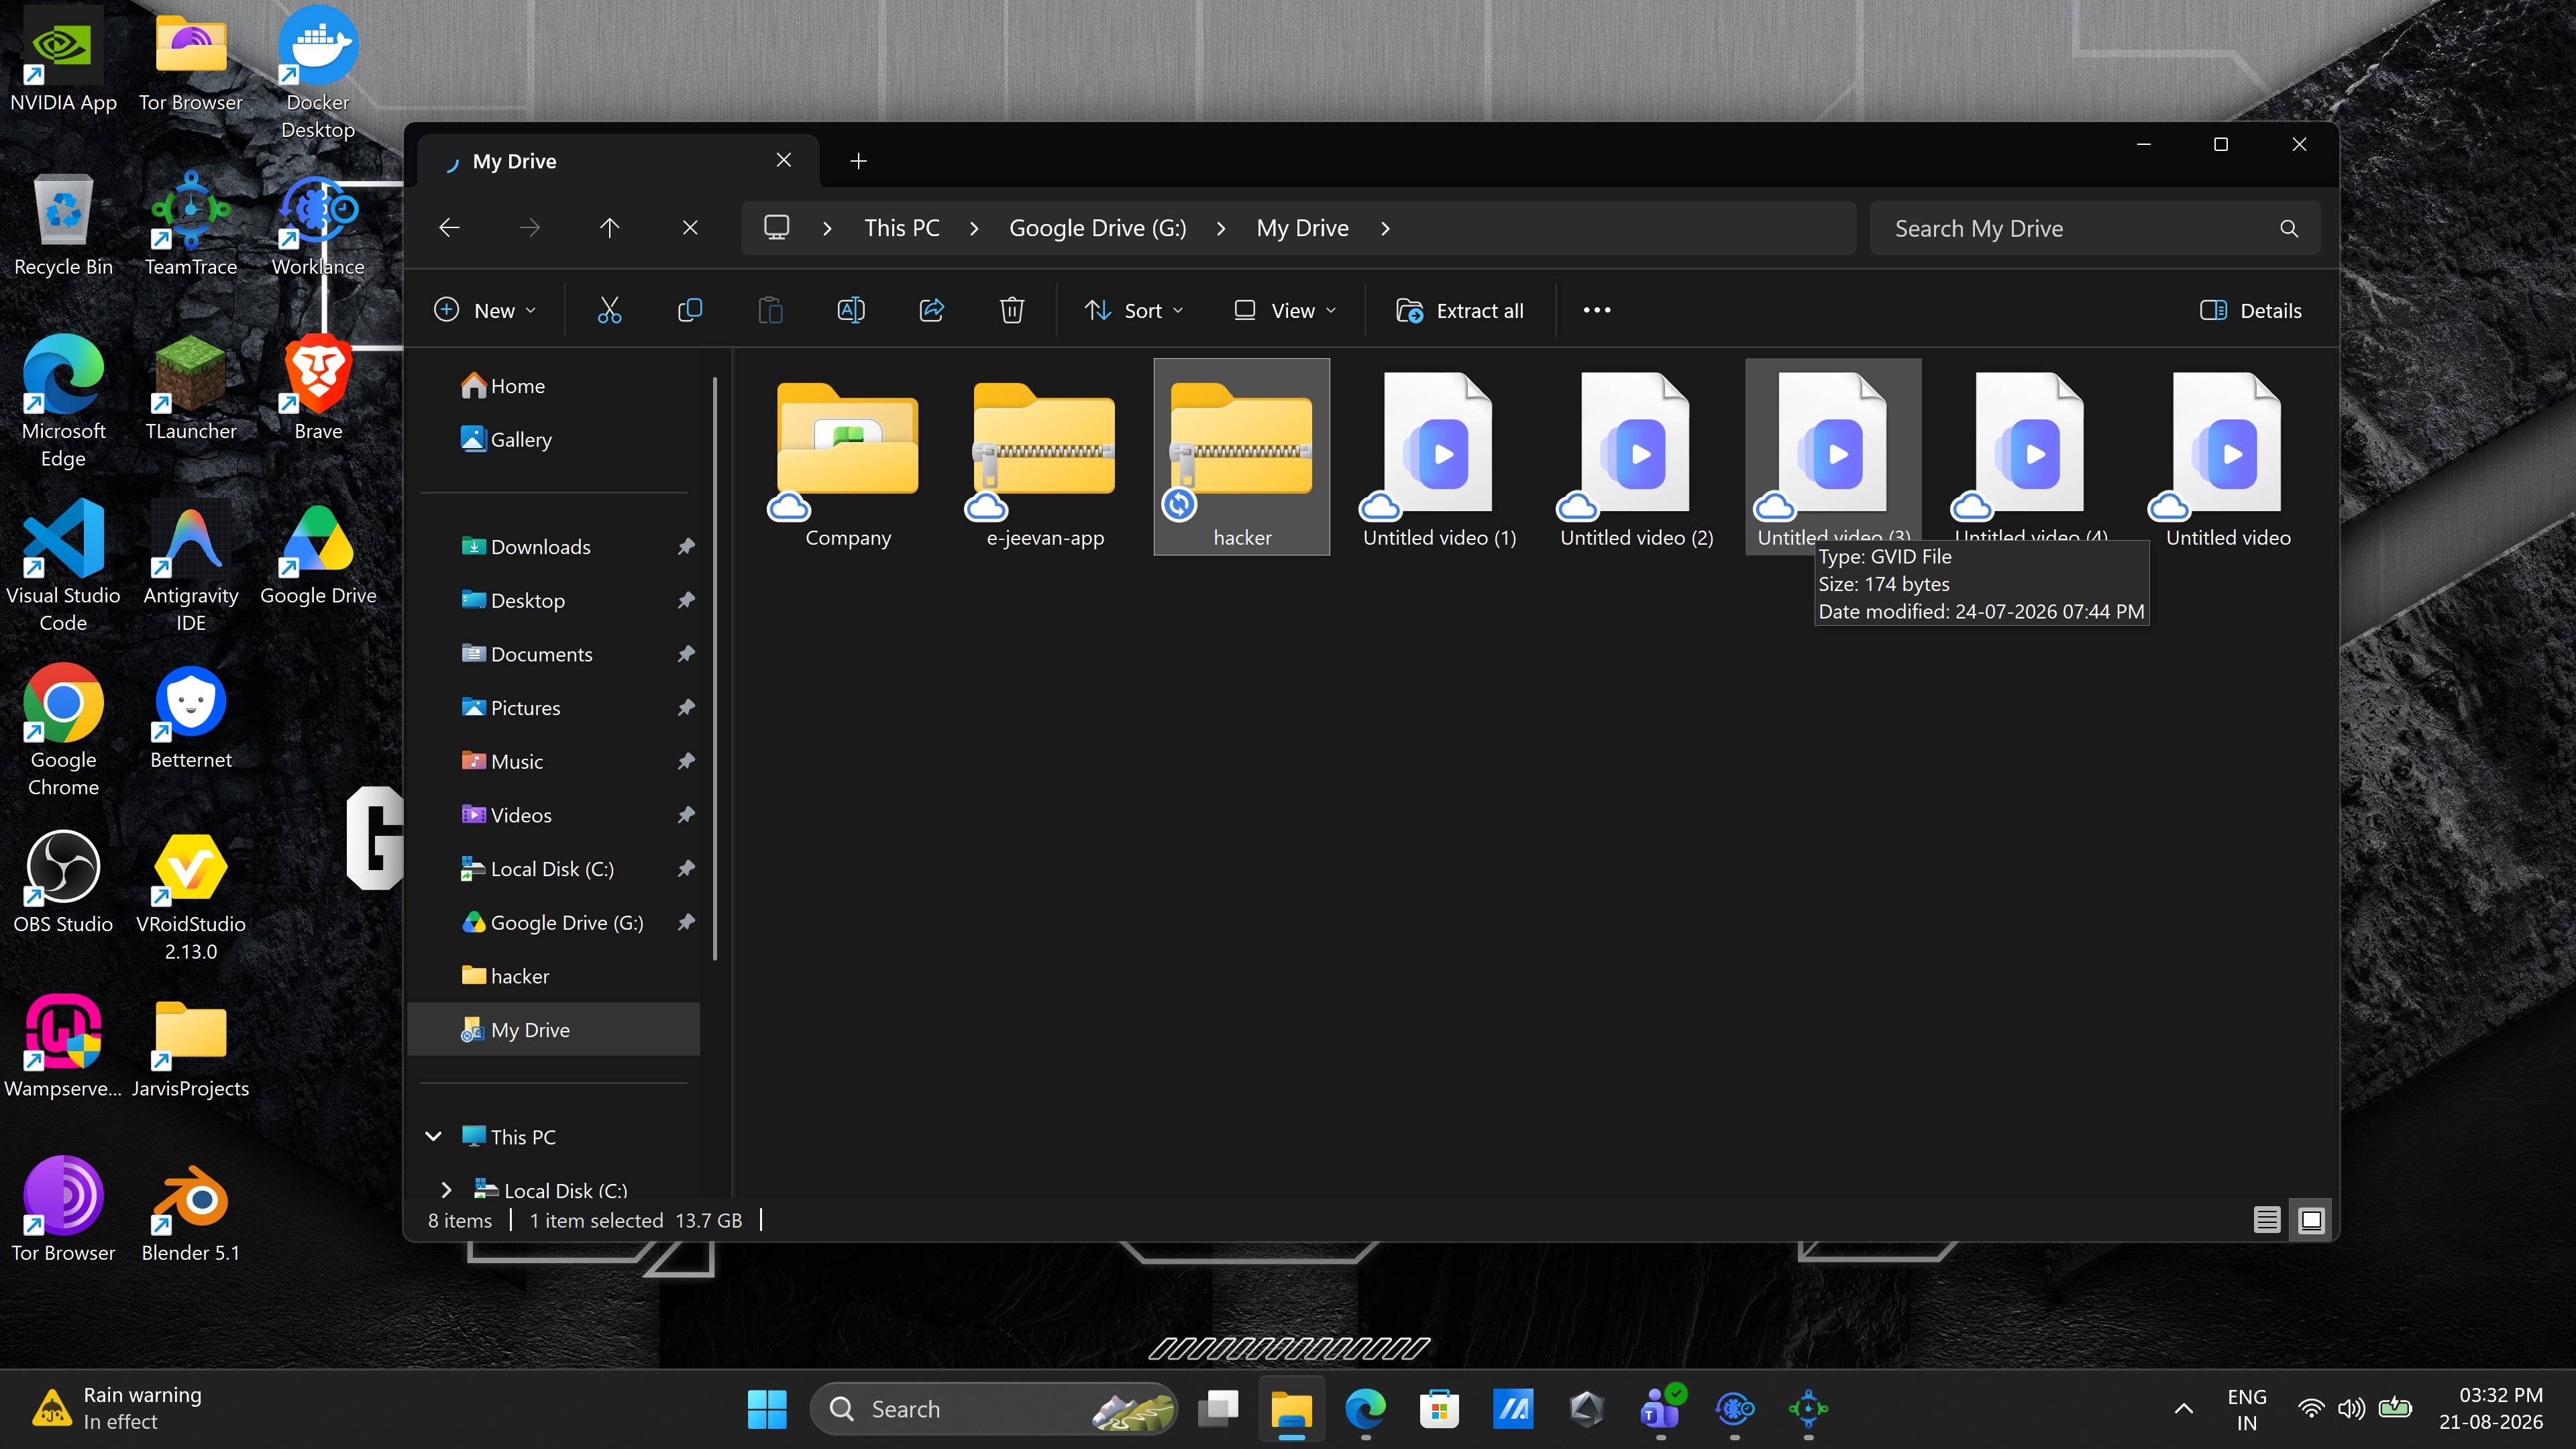Click the Share icon in toolbar

(x=932, y=310)
